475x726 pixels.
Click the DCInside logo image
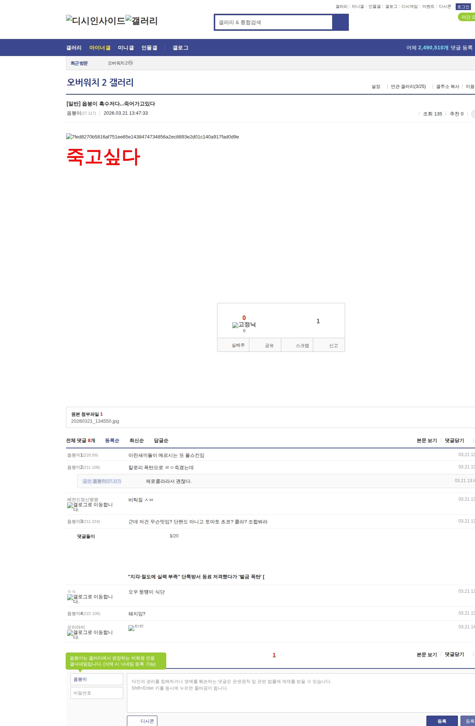point(95,21)
